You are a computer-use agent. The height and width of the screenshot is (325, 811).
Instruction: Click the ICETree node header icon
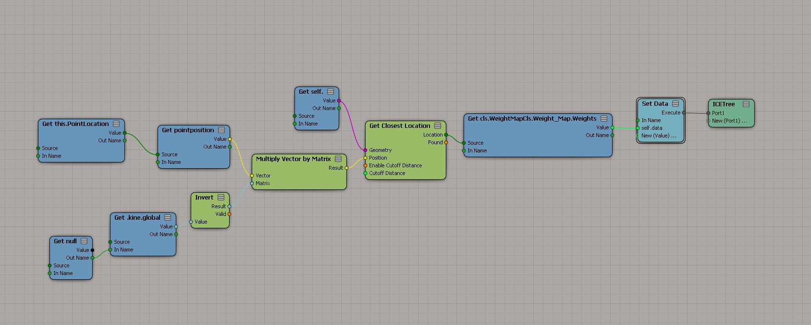click(x=746, y=104)
